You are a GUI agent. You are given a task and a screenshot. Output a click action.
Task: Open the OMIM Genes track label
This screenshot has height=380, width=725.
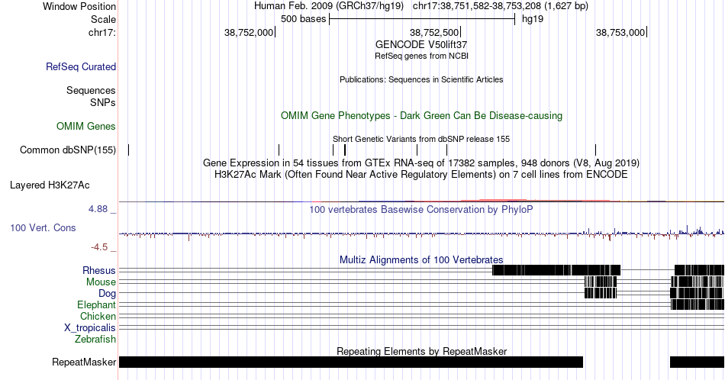[x=86, y=126]
